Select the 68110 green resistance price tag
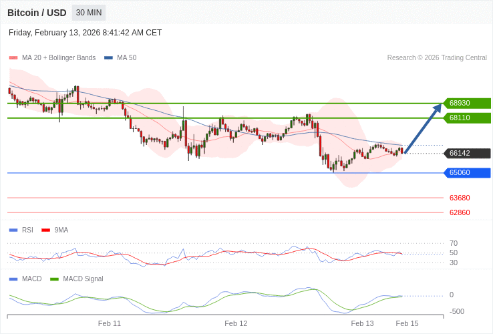Viewport: 493px width, 334px height. (467, 118)
